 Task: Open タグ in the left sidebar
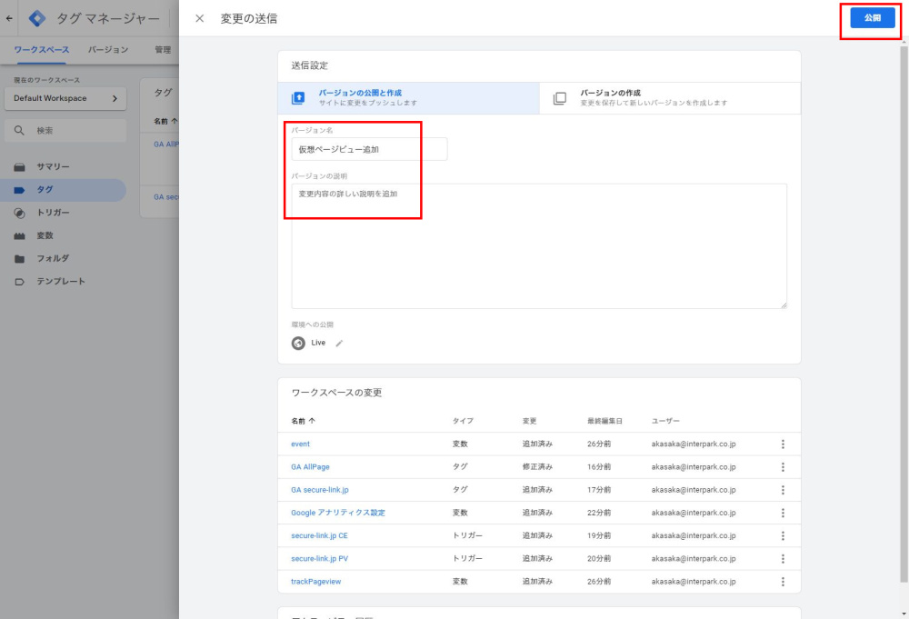click(x=45, y=190)
